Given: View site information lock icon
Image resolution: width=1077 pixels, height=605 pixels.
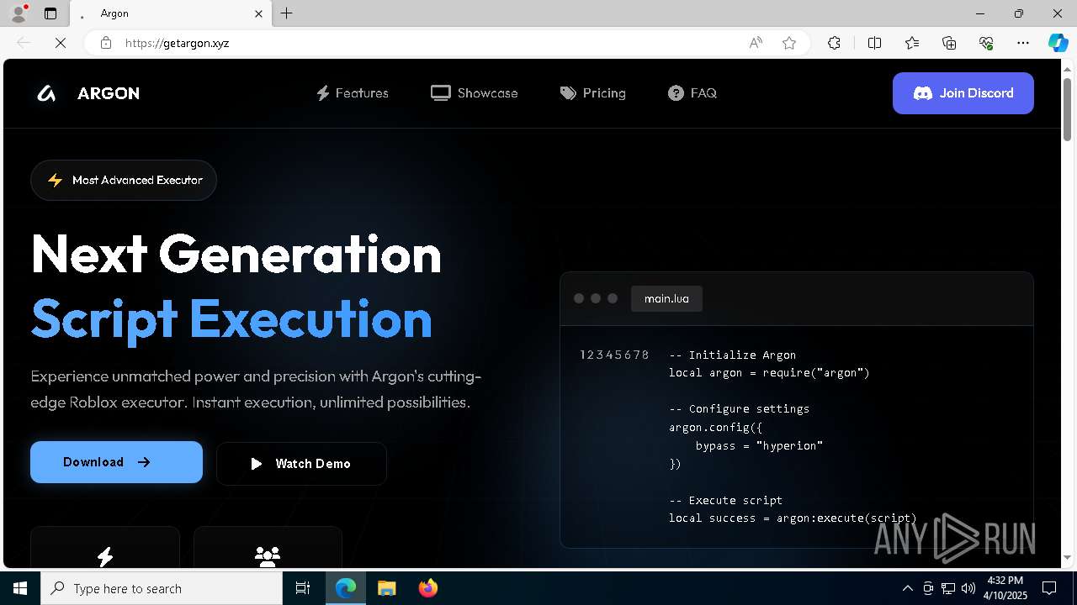Looking at the screenshot, I should (x=106, y=43).
